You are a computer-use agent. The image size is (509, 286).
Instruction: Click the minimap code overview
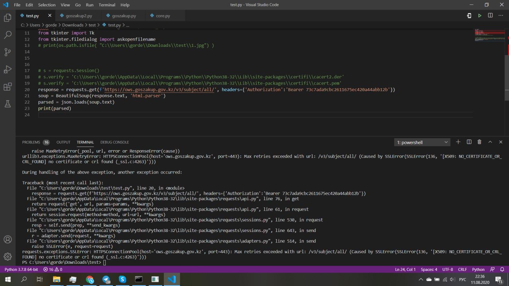490,35
